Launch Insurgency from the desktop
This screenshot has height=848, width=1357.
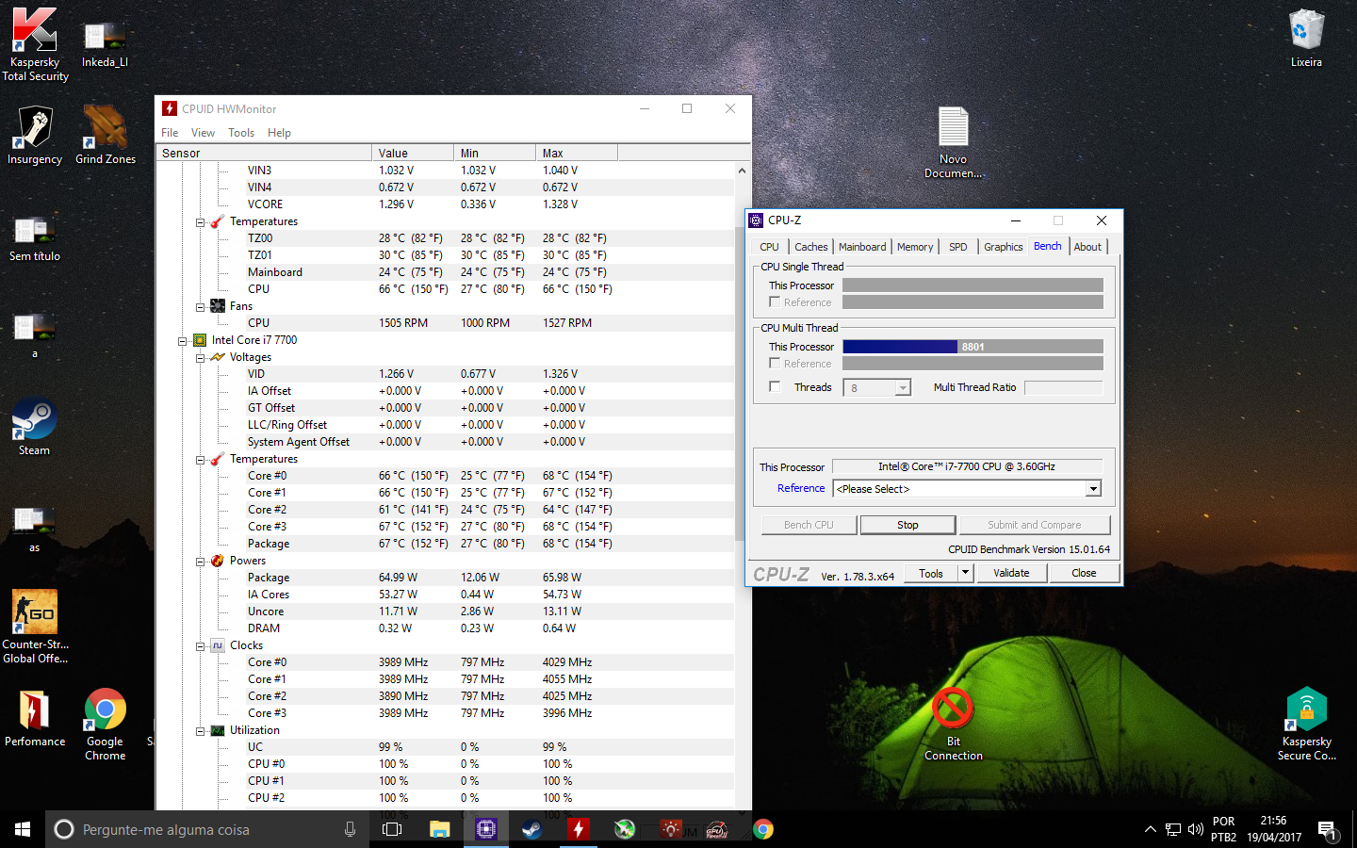35,136
